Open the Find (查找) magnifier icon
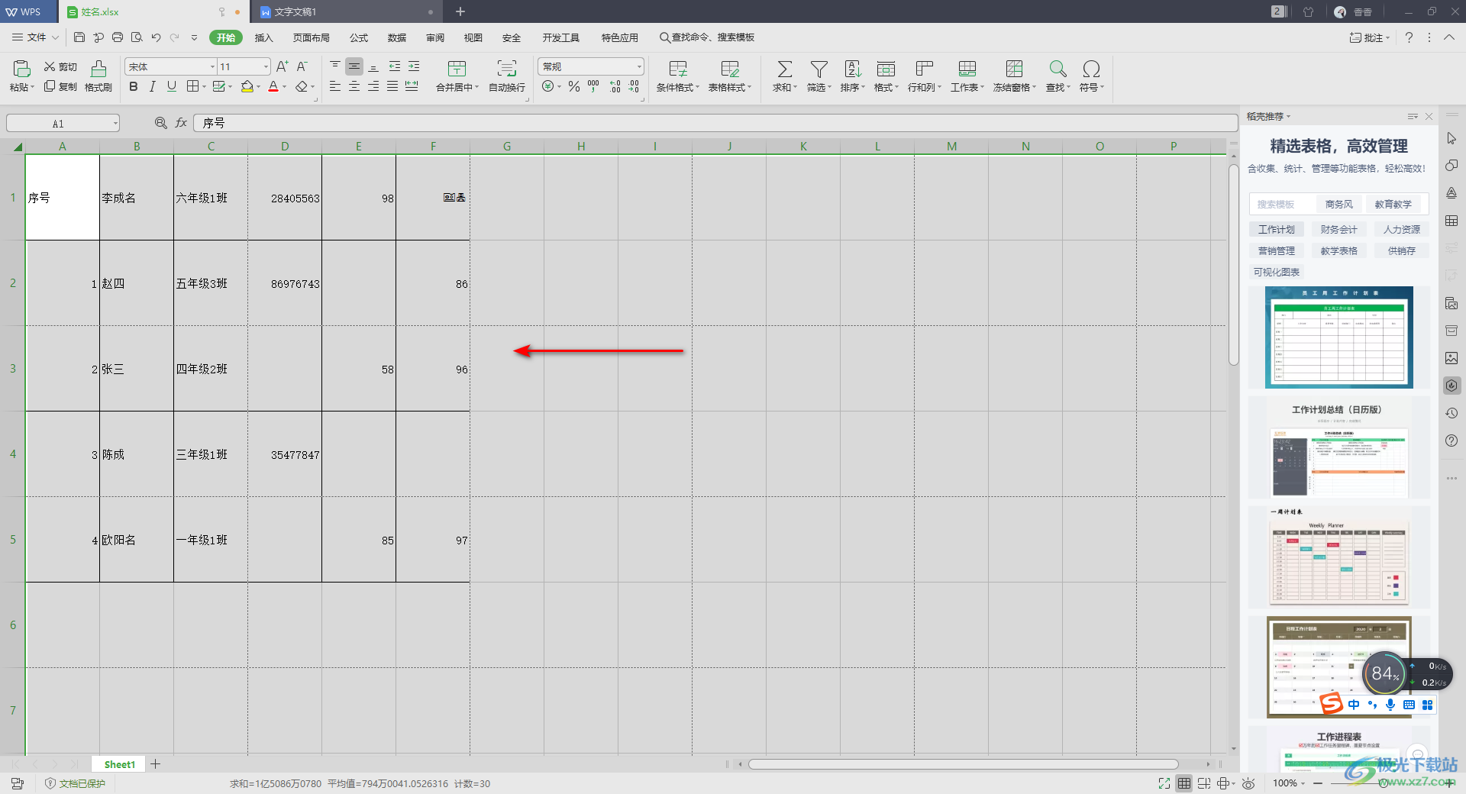1466x794 pixels. pos(1058,69)
